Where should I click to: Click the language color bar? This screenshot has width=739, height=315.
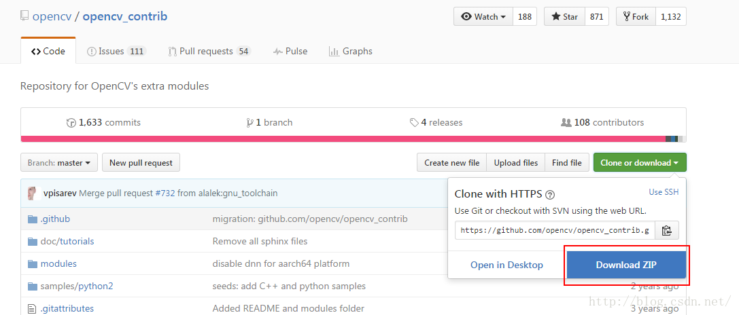point(354,139)
